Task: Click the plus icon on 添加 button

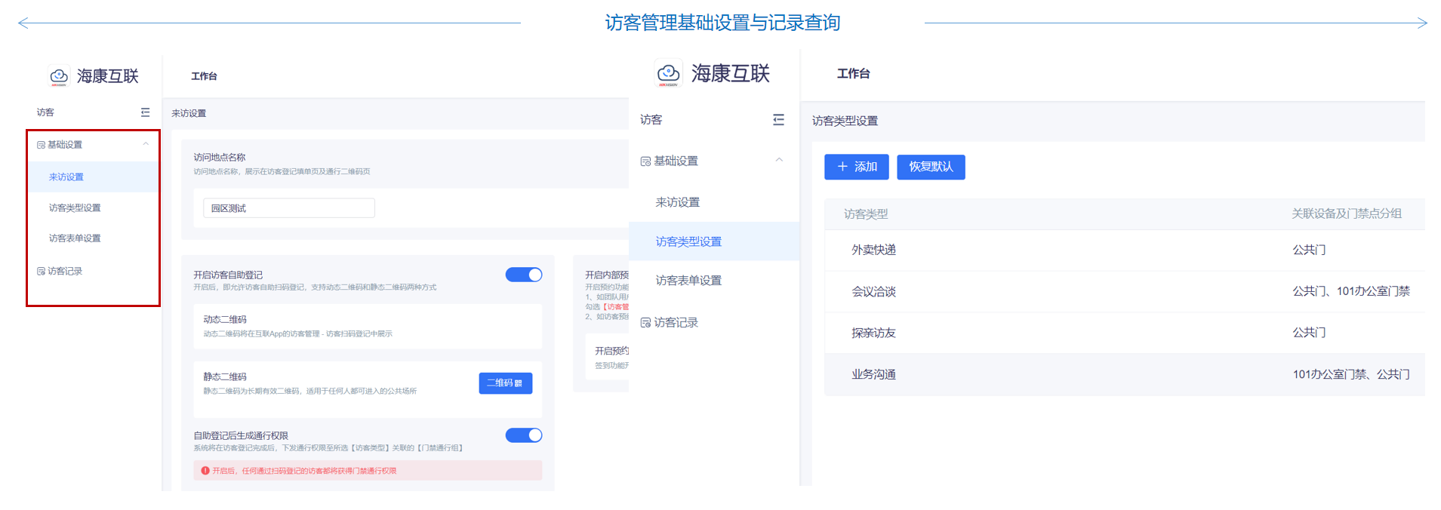Action: click(842, 167)
